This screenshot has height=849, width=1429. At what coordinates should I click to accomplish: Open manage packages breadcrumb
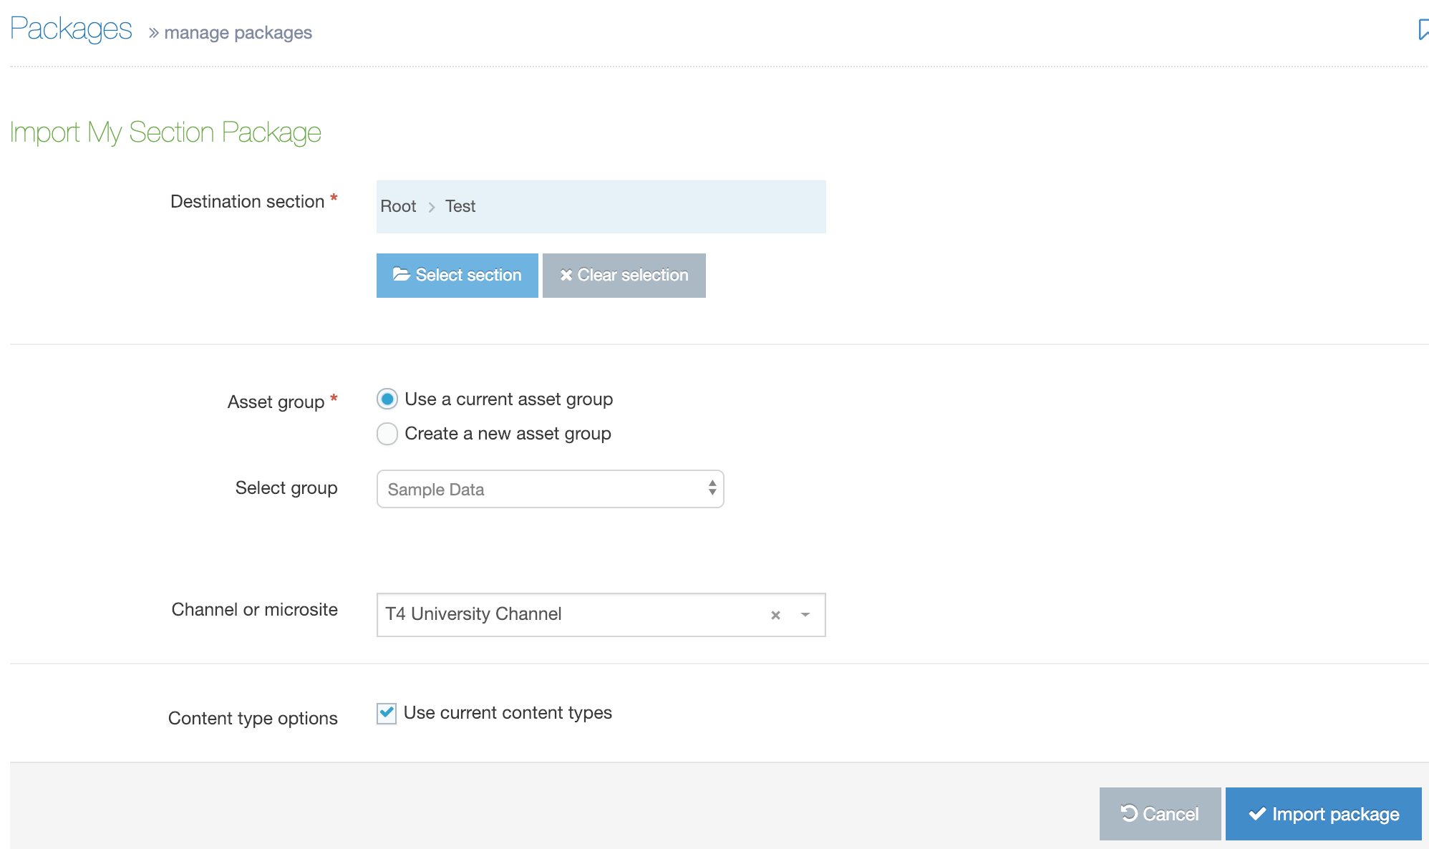(238, 33)
